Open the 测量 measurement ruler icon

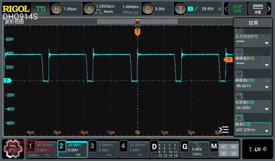[257, 8]
